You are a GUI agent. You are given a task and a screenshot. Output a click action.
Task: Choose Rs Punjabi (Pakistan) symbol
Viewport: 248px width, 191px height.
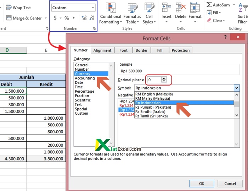point(184,107)
